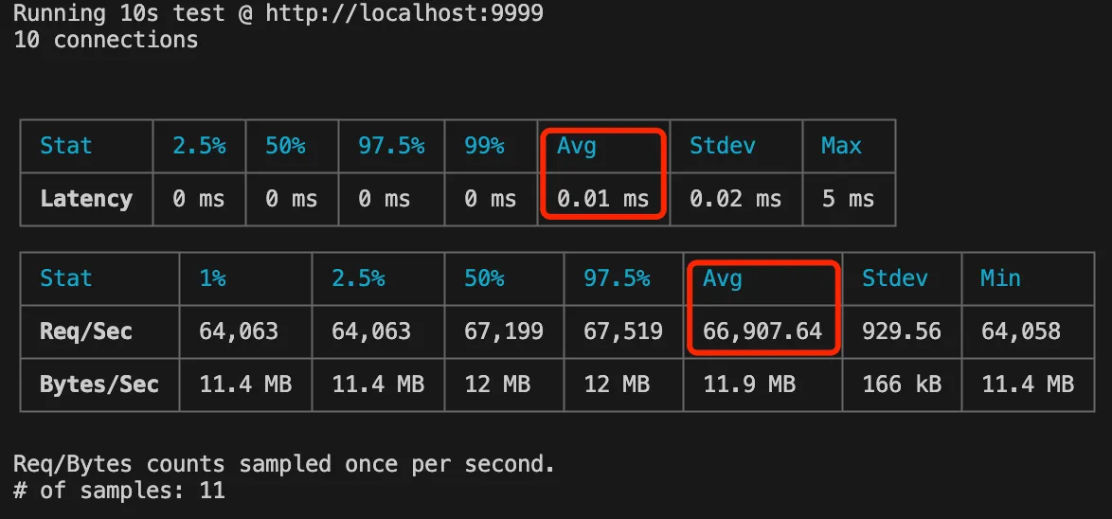This screenshot has height=519, width=1112.
Task: Click the 66,907.64 average Req/Sec value
Action: tap(762, 331)
